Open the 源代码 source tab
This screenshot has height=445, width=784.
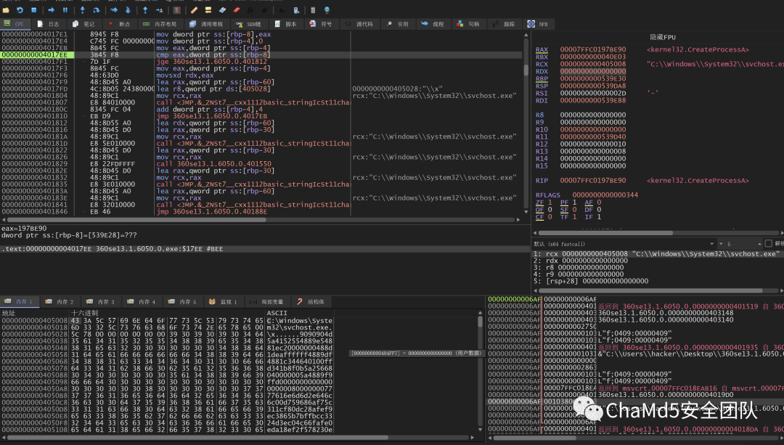(359, 24)
